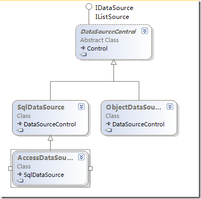This screenshot has height=199, width=201.
Task: Click the Abstract Class label
Action: coord(100,40)
